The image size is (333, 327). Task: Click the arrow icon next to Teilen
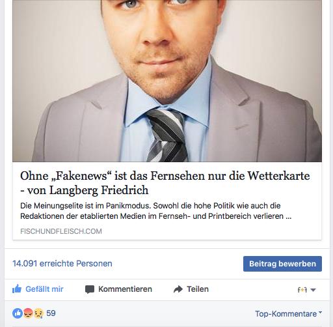pyautogui.click(x=178, y=289)
